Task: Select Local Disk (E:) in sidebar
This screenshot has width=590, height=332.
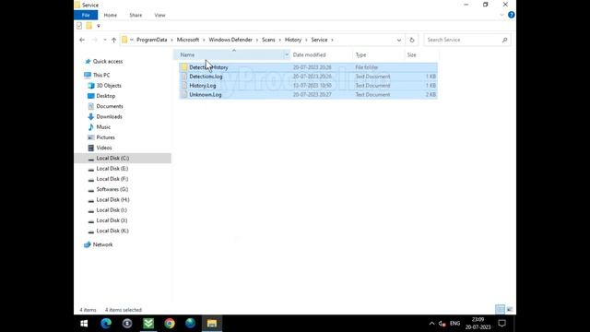Action: pos(112,169)
